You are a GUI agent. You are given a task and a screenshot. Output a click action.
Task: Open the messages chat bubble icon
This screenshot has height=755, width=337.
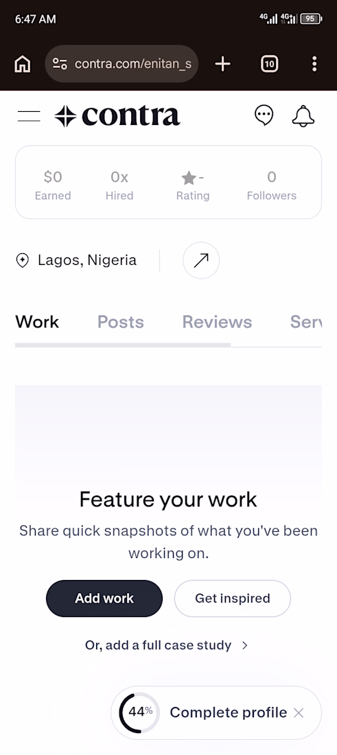[264, 116]
